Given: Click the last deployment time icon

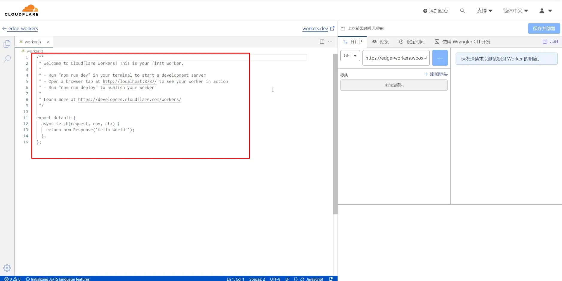Looking at the screenshot, I should click(343, 28).
